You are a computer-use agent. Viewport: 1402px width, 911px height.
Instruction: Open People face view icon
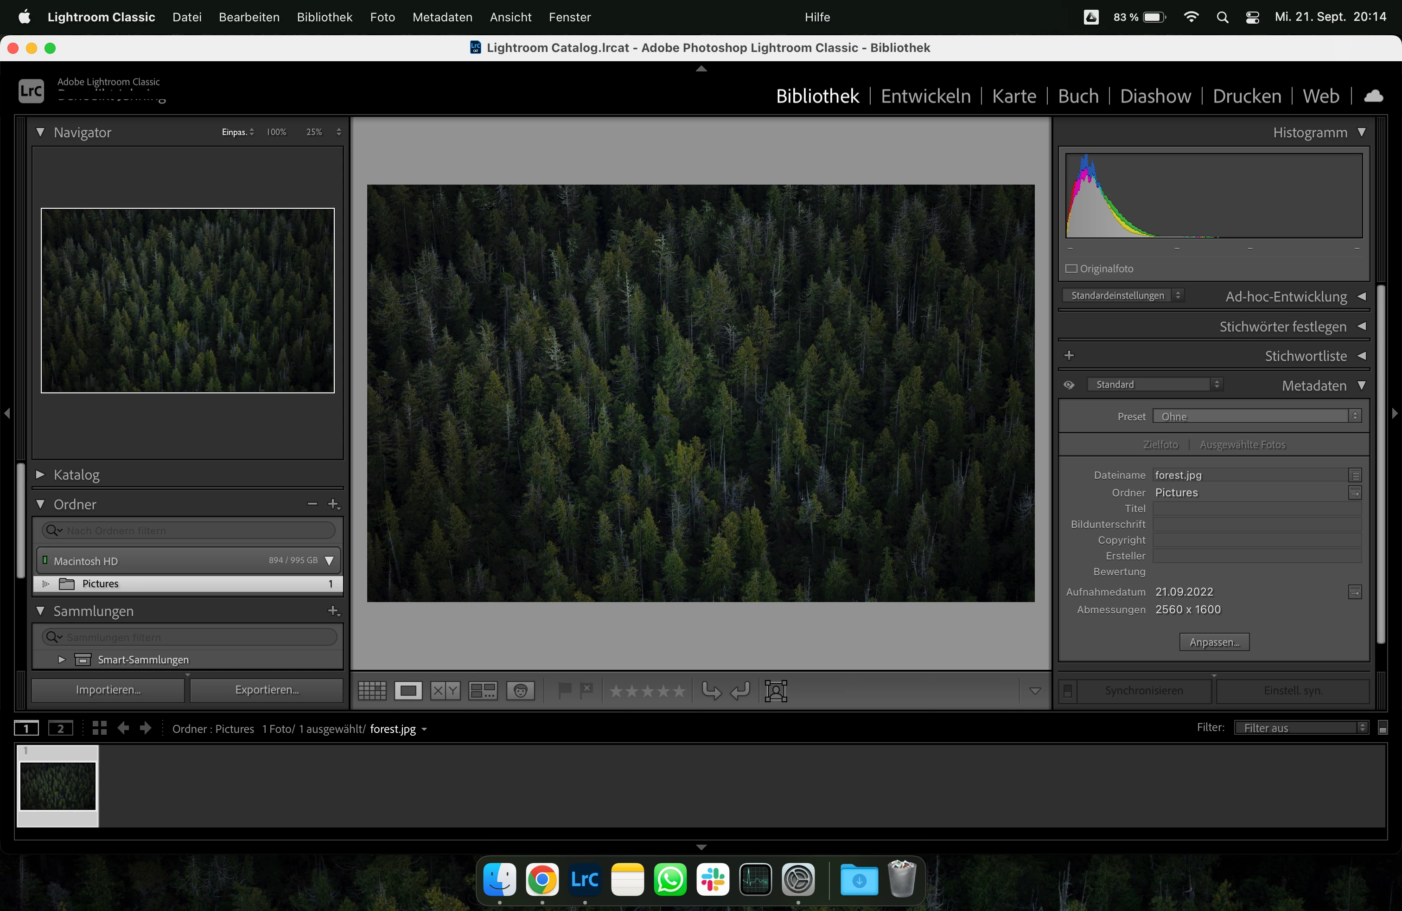click(x=520, y=690)
